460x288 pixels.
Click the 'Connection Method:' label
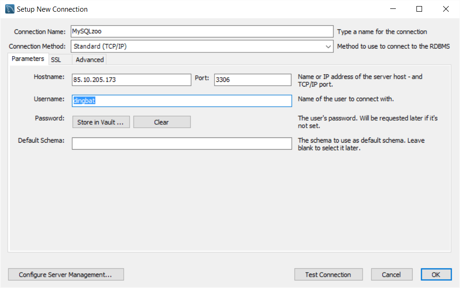(x=37, y=46)
